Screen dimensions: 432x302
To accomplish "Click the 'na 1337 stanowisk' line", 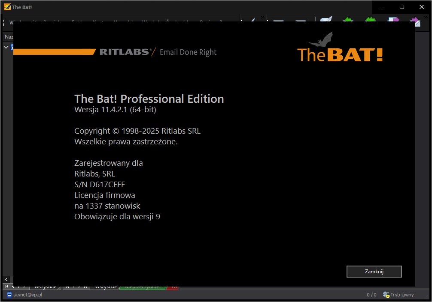I will [107, 206].
